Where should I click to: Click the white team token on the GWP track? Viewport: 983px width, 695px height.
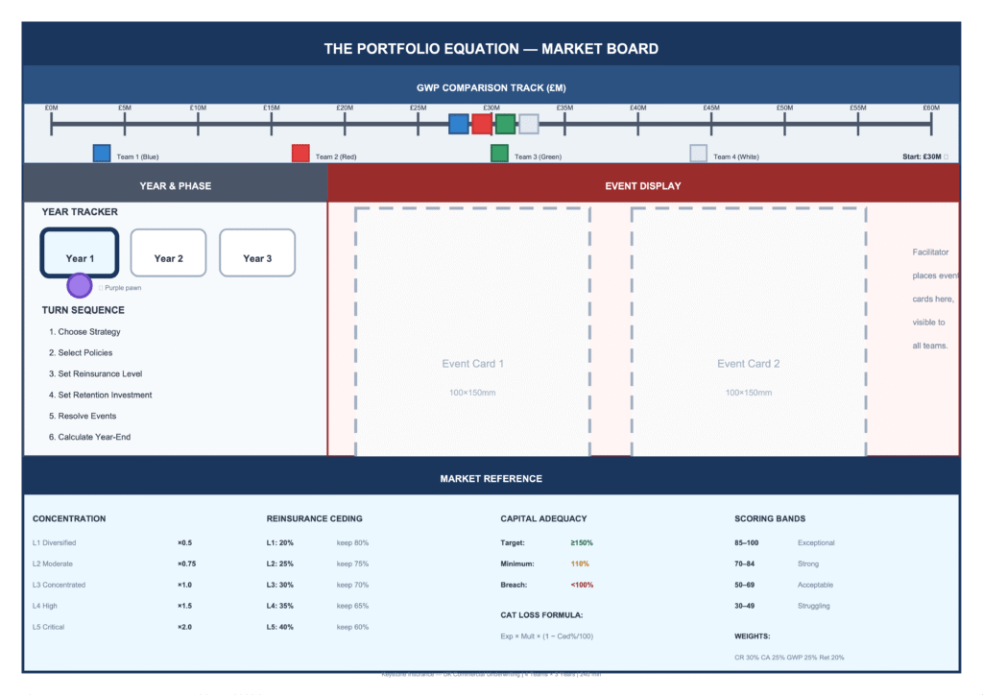[528, 124]
